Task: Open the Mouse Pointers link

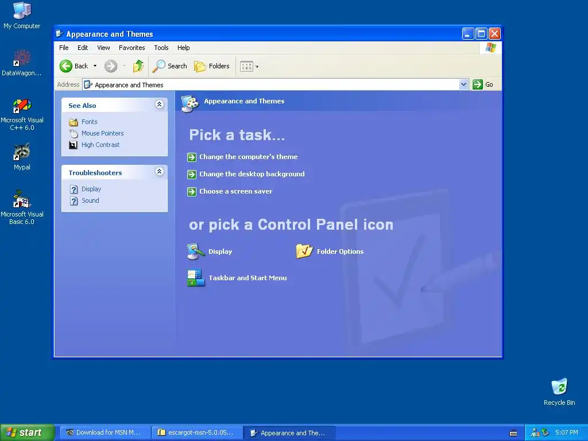Action: click(x=102, y=133)
